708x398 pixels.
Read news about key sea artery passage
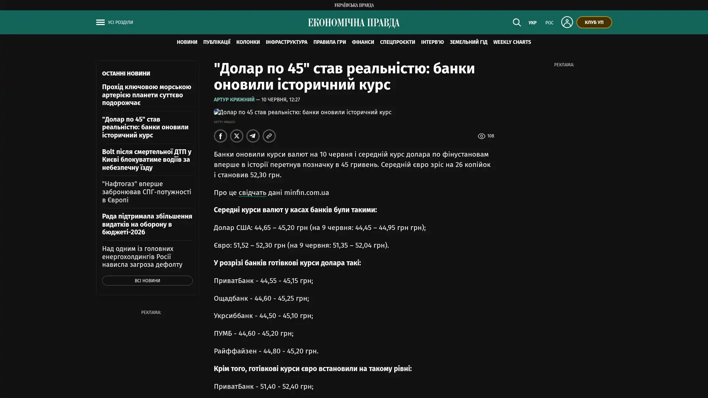[147, 95]
